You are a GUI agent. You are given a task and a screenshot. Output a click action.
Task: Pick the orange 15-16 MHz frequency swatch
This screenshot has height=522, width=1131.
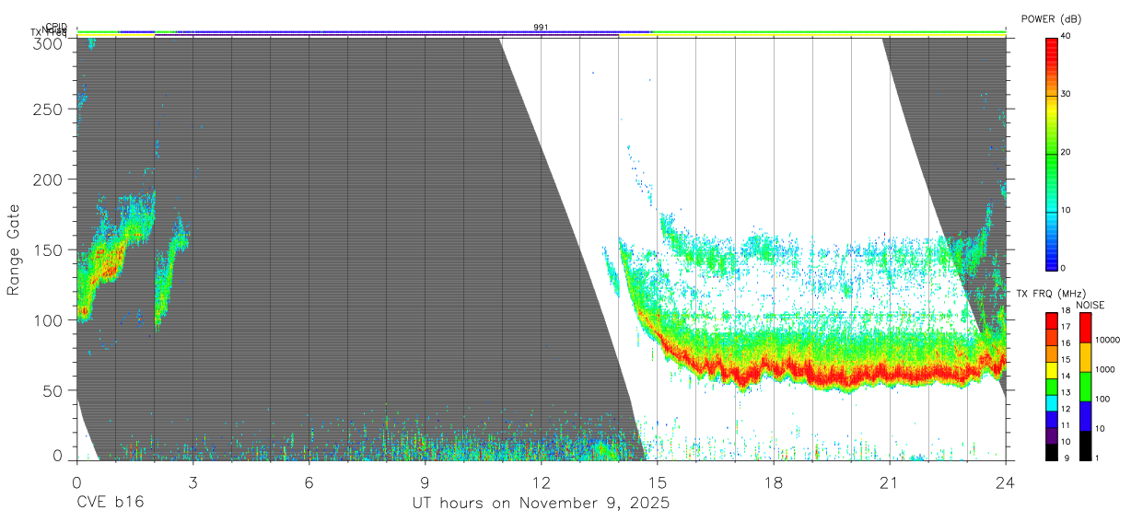(1052, 354)
